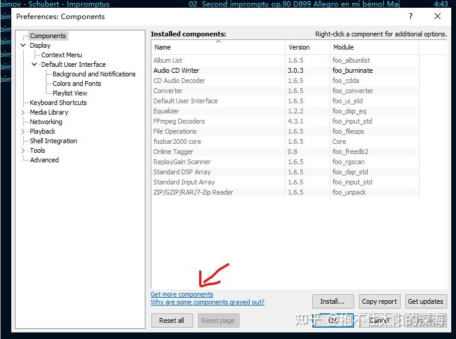The height and width of the screenshot is (339, 456).
Task: Open Playlist View settings
Action: [x=70, y=93]
